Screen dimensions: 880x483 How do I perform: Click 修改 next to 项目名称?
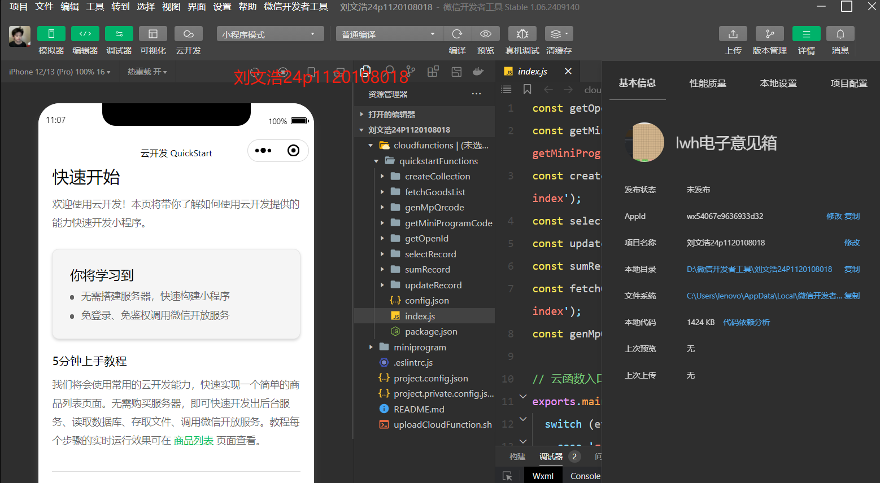pos(852,243)
